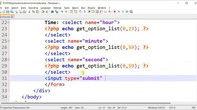The width and height of the screenshot is (197, 110).
Task: Open the Settings menu
Action: pyautogui.click(x=57, y=8)
